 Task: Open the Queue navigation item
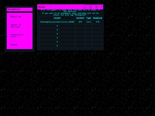(x=20, y=45)
